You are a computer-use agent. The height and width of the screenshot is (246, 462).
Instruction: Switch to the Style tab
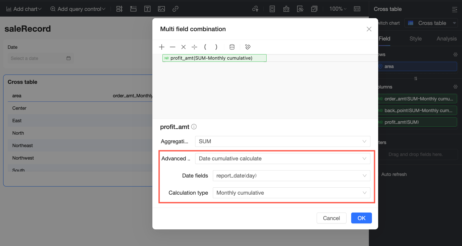(x=415, y=39)
